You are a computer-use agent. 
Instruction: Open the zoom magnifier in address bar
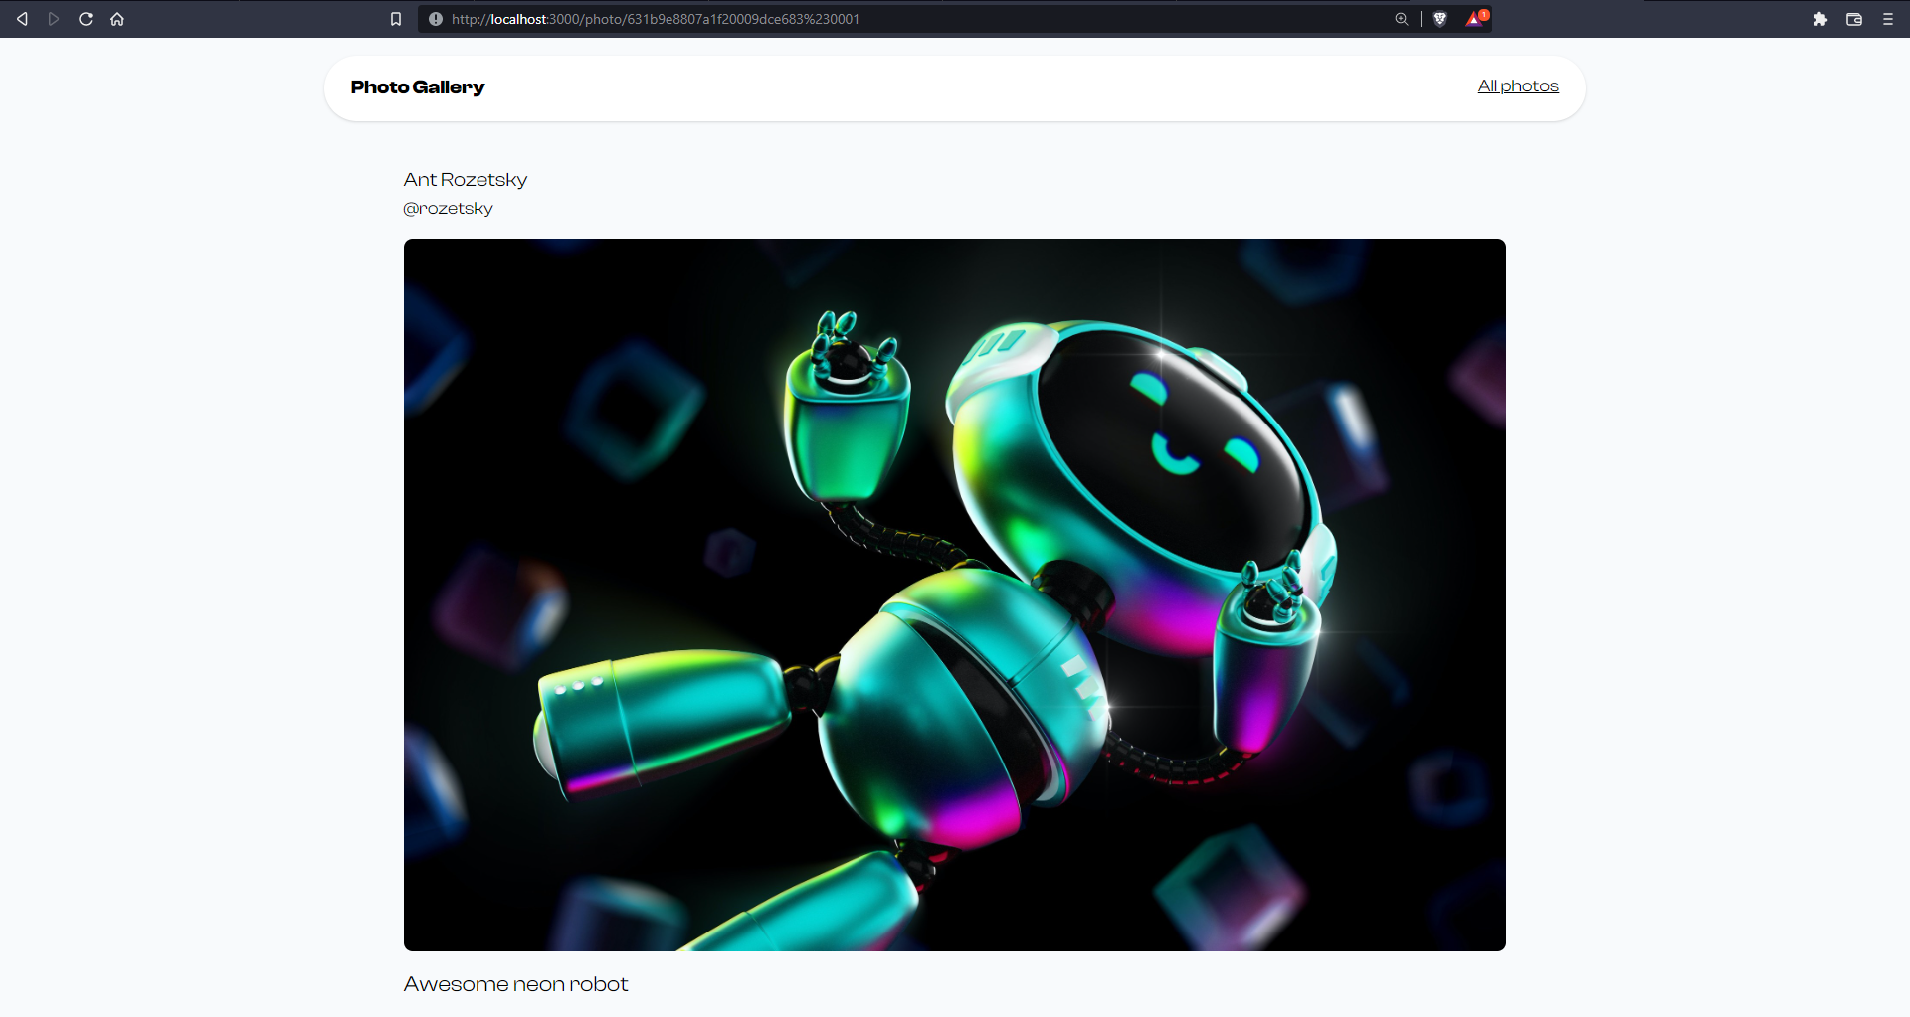tap(1402, 19)
